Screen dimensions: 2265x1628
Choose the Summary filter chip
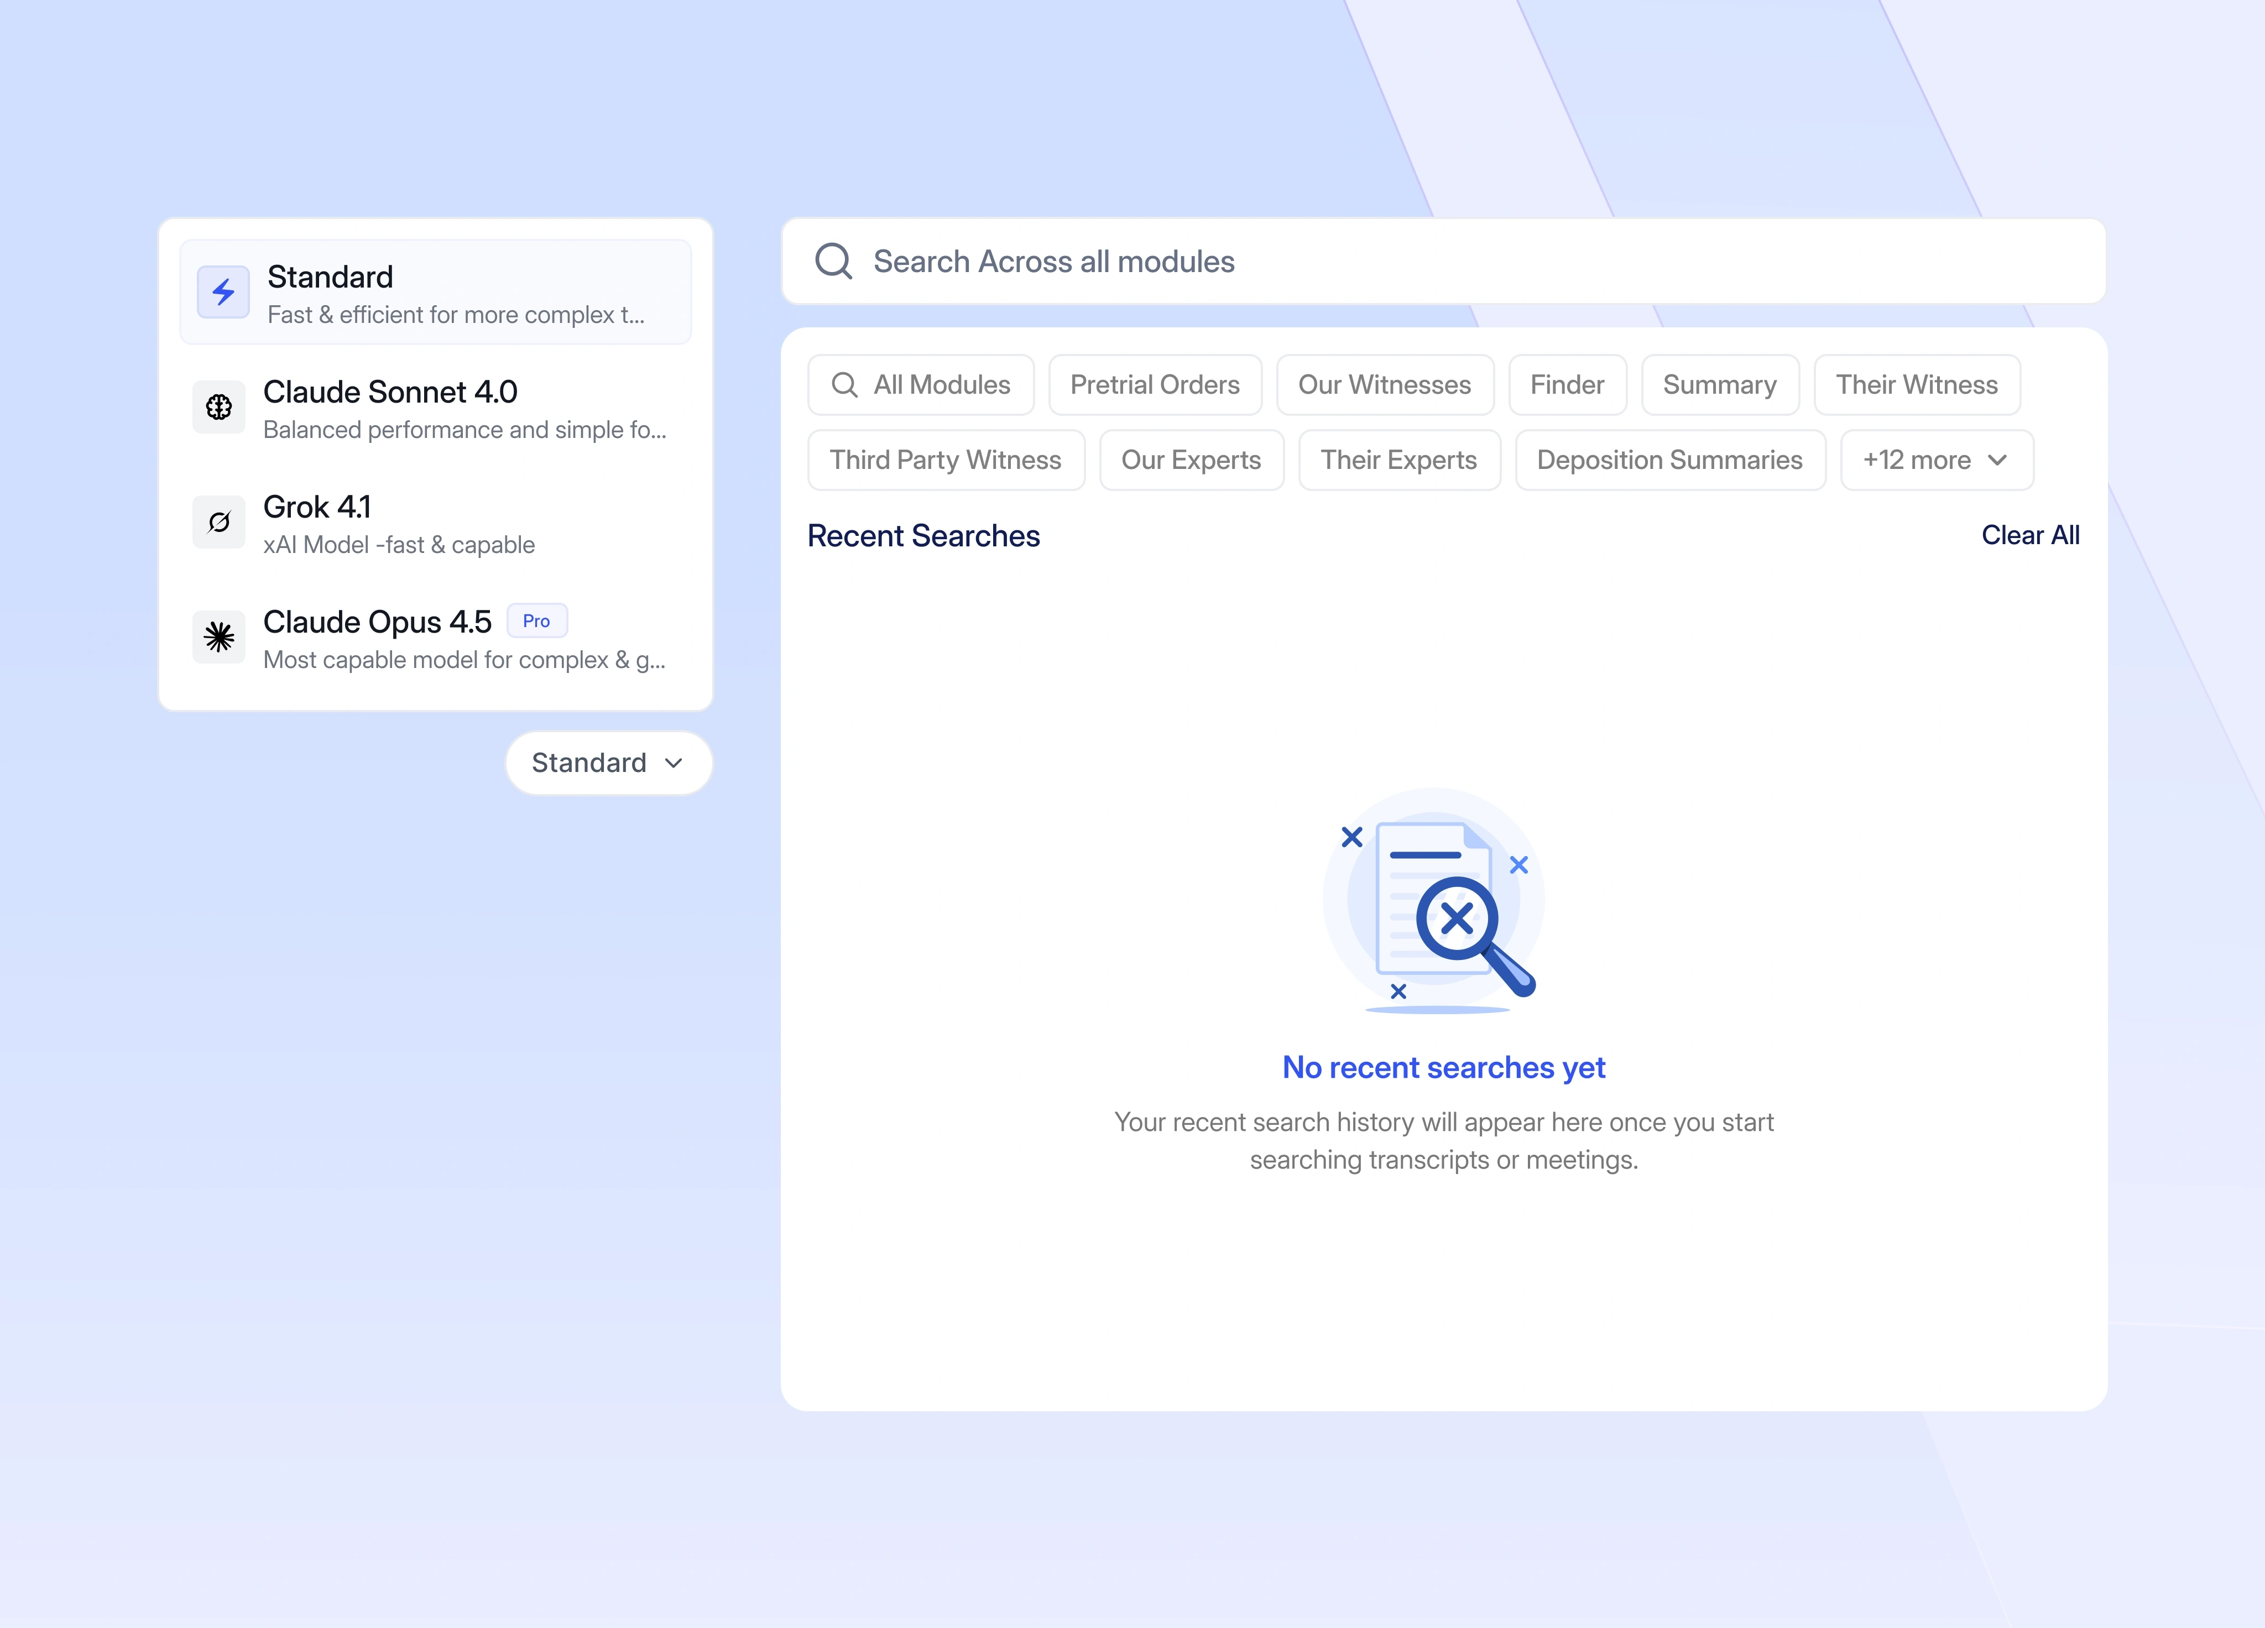click(1720, 385)
